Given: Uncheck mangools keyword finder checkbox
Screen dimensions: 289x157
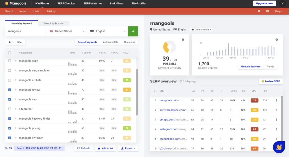Looking at the screenshot, I should tap(10, 118).
